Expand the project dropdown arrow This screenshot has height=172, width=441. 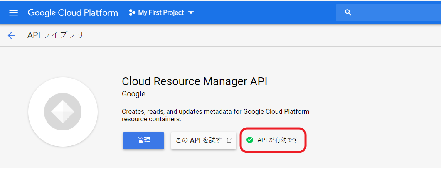point(191,13)
